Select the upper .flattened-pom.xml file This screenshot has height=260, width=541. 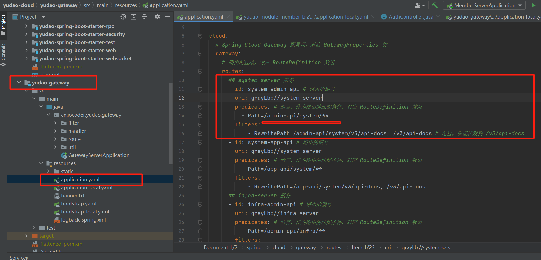(x=61, y=66)
